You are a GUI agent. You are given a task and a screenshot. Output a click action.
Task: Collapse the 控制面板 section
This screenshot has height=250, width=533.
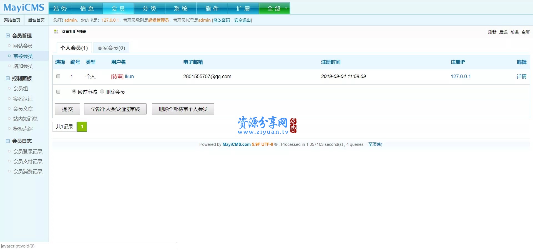pyautogui.click(x=8, y=78)
